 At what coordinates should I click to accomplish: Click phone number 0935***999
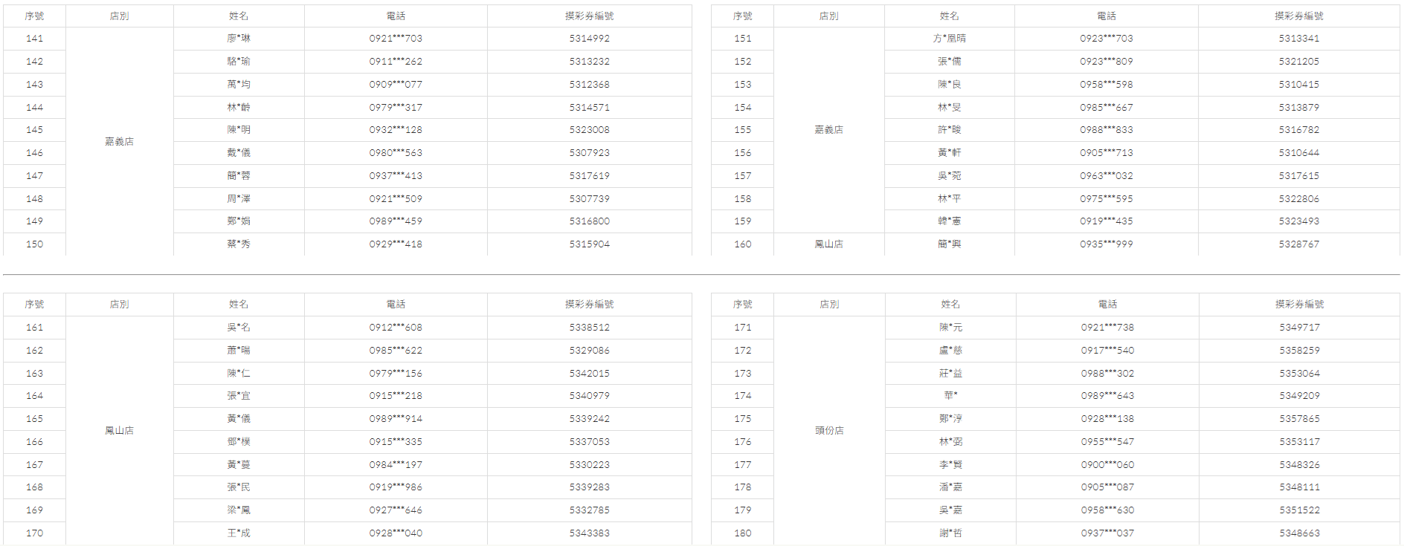point(1107,244)
